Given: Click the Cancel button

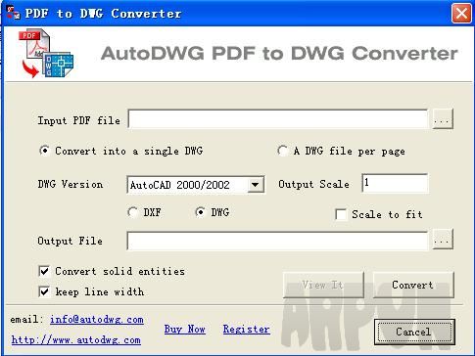Looking at the screenshot, I should [414, 332].
